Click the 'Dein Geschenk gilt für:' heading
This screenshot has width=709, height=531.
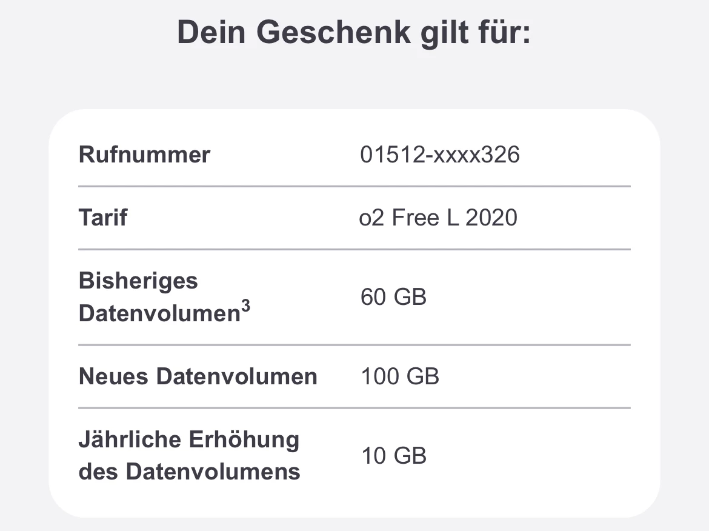click(354, 32)
